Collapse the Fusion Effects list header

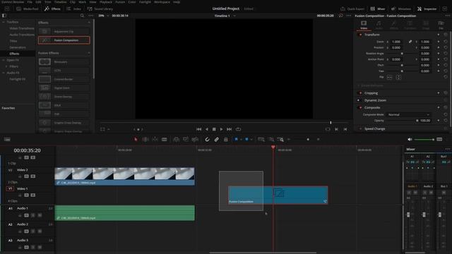pos(89,53)
